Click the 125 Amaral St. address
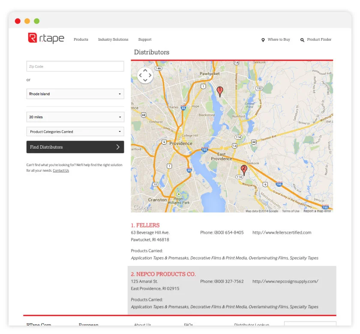360x334 pixels. coord(144,281)
